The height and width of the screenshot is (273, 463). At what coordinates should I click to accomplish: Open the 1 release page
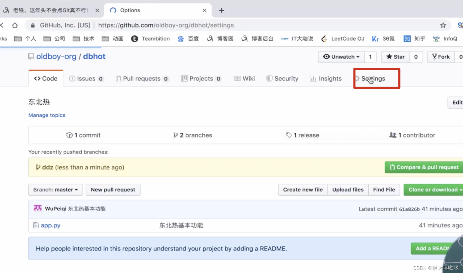point(302,135)
